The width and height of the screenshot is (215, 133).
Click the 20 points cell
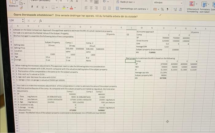110,34
